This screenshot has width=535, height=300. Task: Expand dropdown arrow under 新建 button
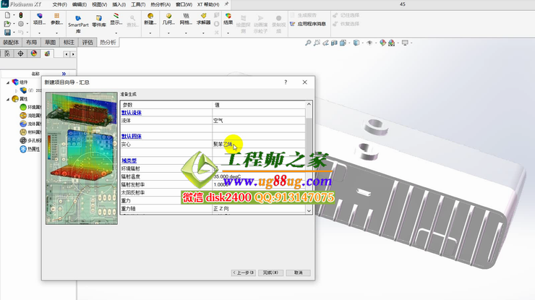point(150,33)
